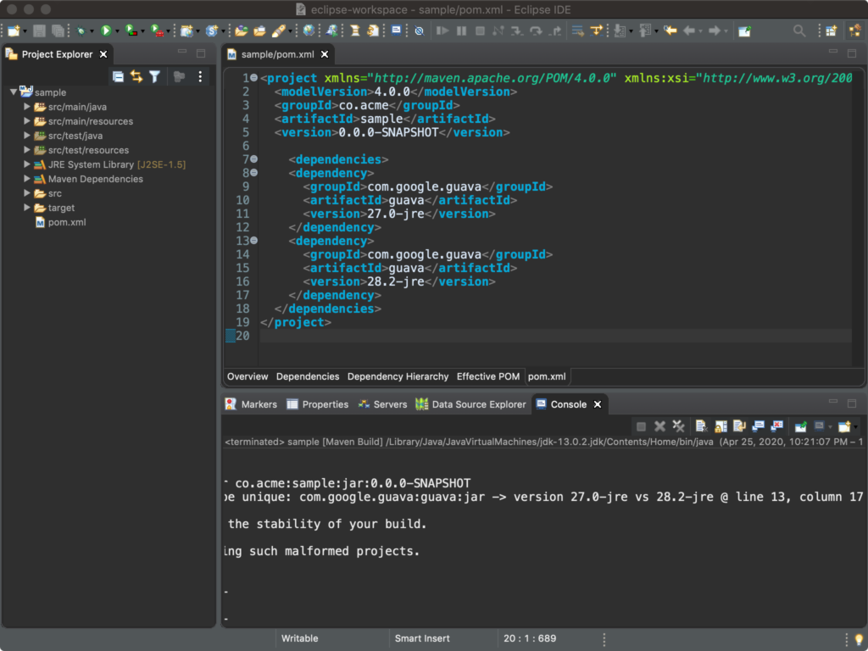868x651 pixels.
Task: Expand the Maven Dependencies node
Action: (27, 179)
